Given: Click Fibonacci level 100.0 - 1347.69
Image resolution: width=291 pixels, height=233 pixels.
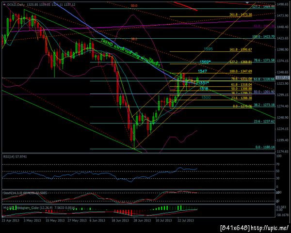Looking at the screenshot, I should pyautogui.click(x=241, y=71).
